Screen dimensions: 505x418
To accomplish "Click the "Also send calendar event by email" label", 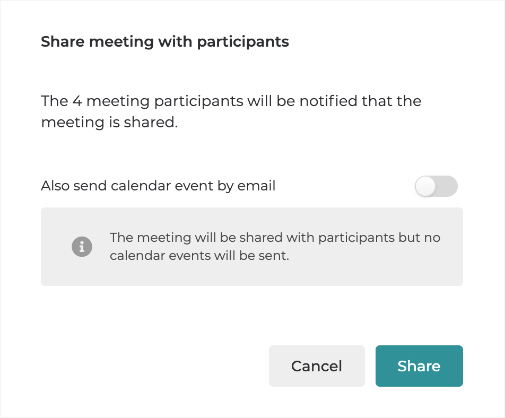I will (x=158, y=186).
